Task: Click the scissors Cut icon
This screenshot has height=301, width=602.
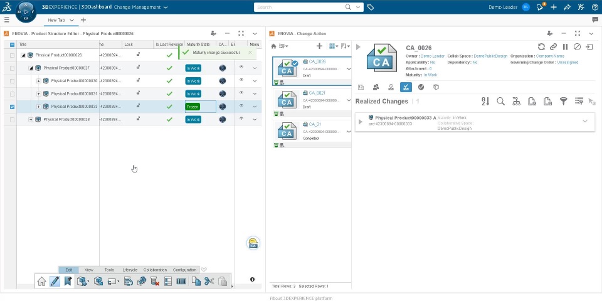Action: [209, 282]
